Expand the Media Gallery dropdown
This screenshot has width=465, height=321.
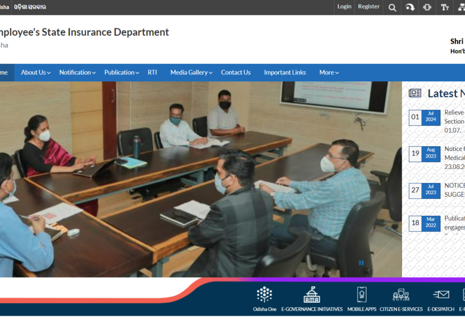[191, 73]
